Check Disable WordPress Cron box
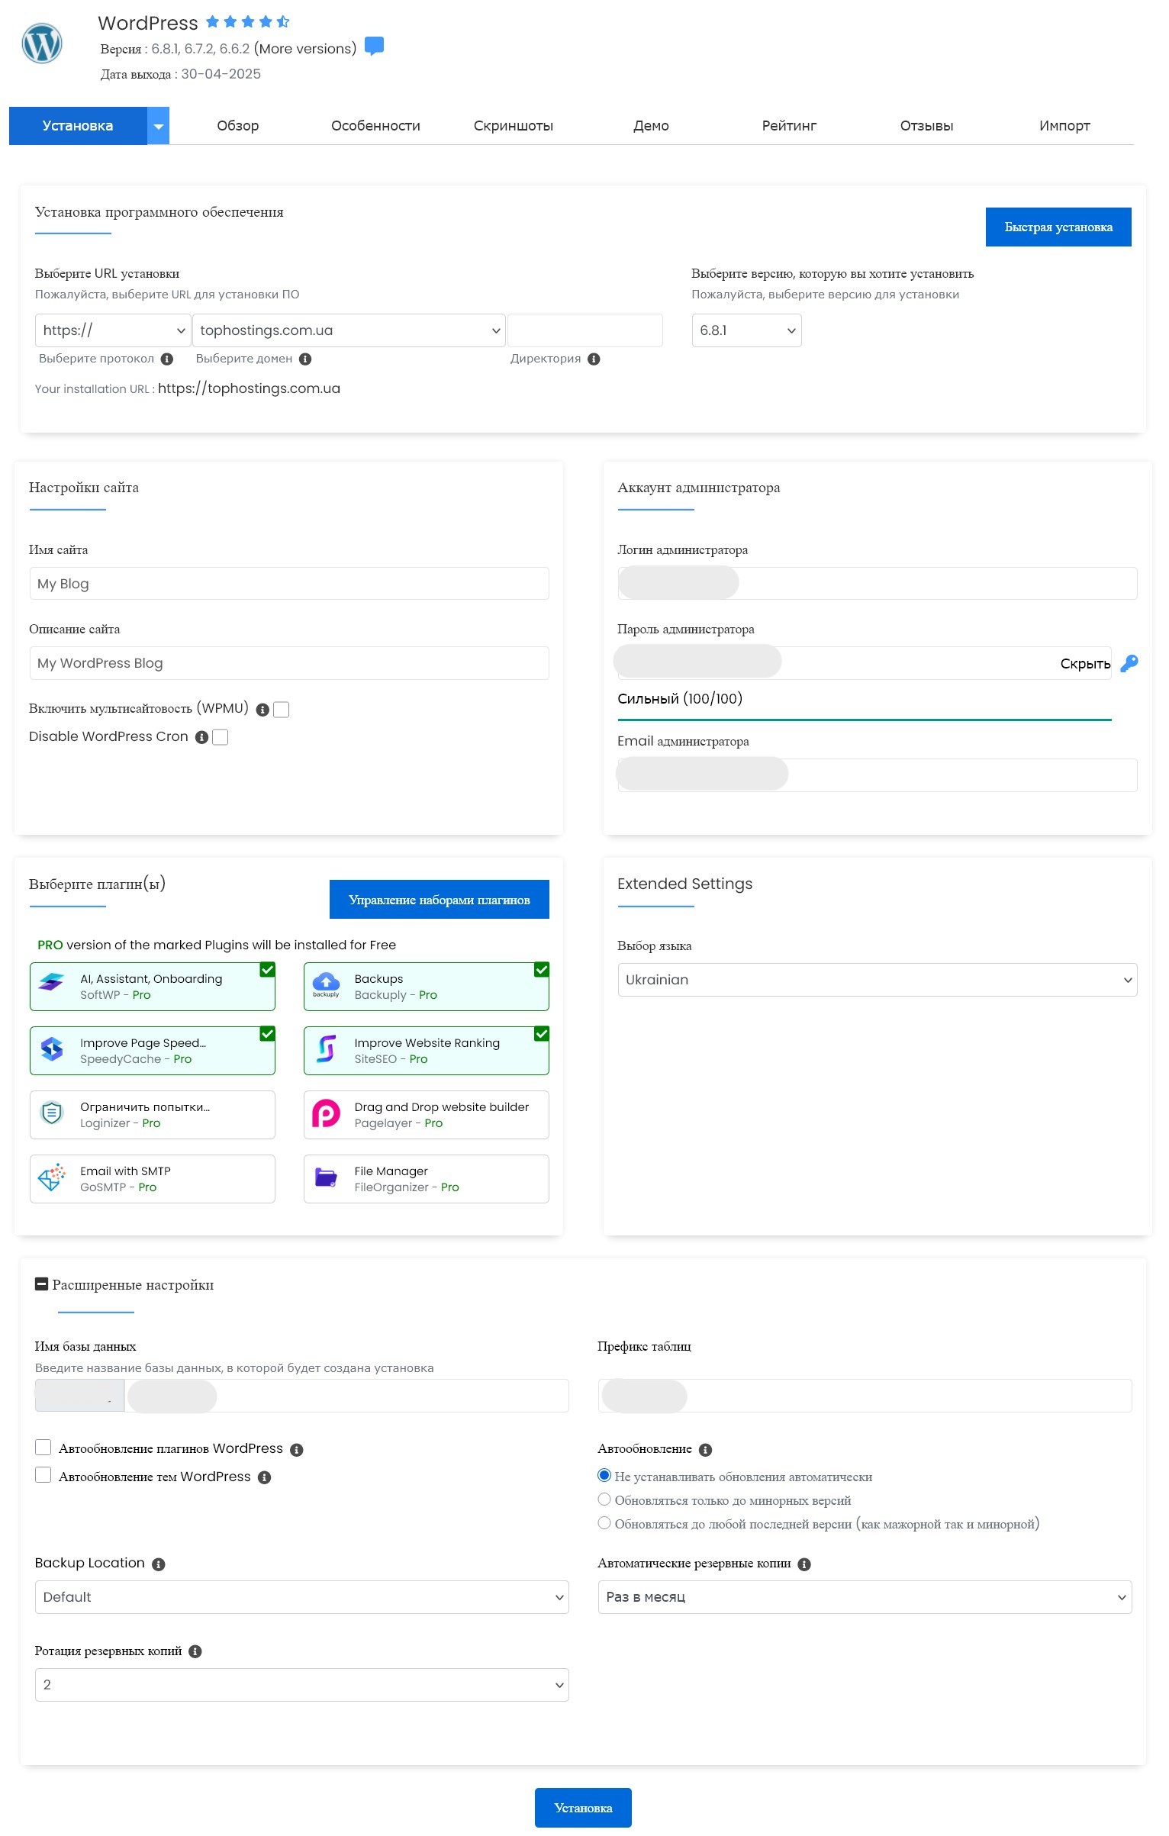 pyautogui.click(x=220, y=737)
